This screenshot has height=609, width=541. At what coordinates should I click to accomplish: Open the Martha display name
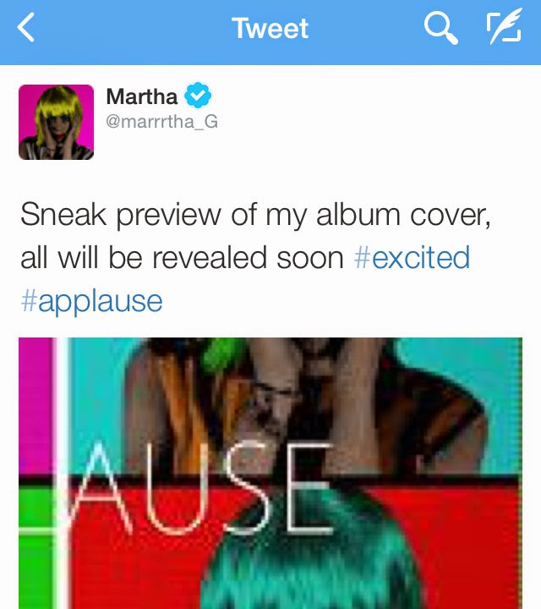(x=142, y=96)
